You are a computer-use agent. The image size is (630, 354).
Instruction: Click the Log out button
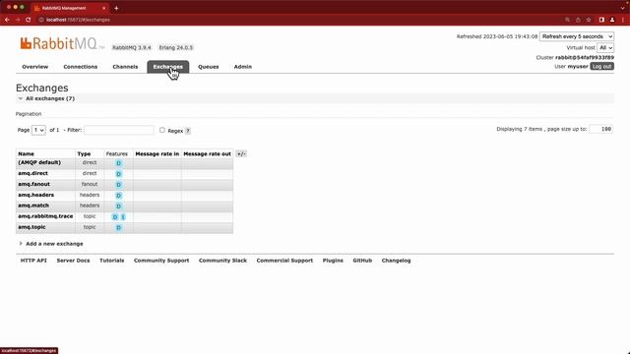601,66
